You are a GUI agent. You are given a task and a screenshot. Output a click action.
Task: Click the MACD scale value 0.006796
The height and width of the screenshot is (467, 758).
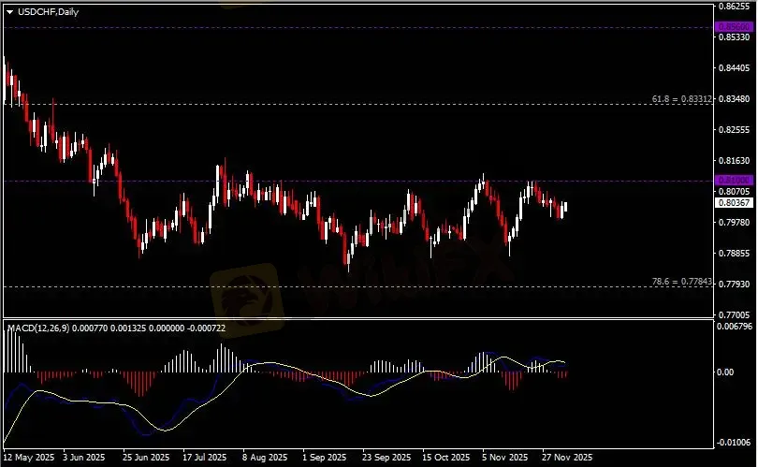735,328
